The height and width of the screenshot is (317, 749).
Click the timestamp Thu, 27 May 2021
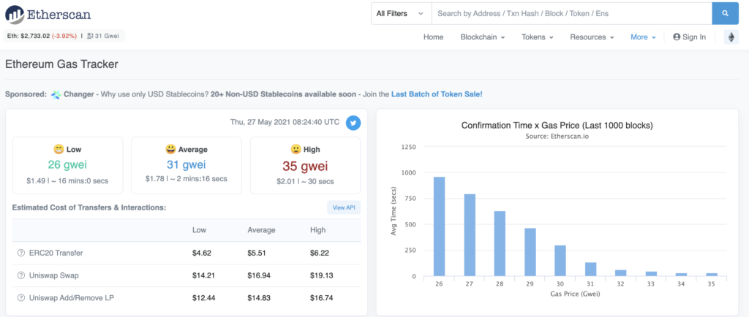tap(285, 122)
